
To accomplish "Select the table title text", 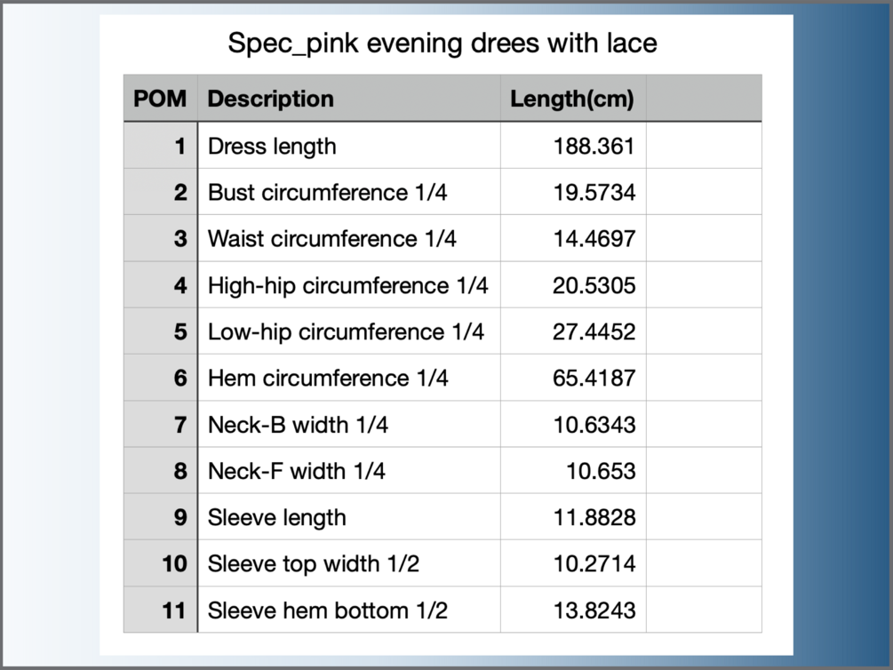I will click(443, 44).
